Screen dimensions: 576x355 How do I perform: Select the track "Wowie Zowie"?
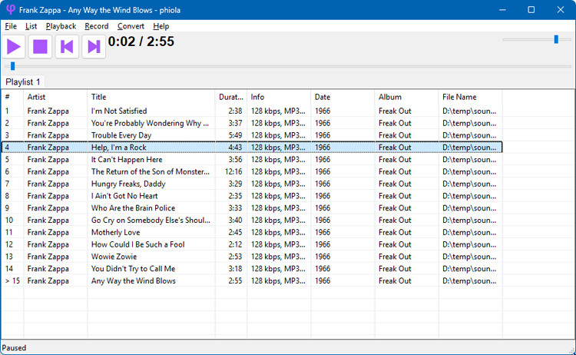(112, 257)
